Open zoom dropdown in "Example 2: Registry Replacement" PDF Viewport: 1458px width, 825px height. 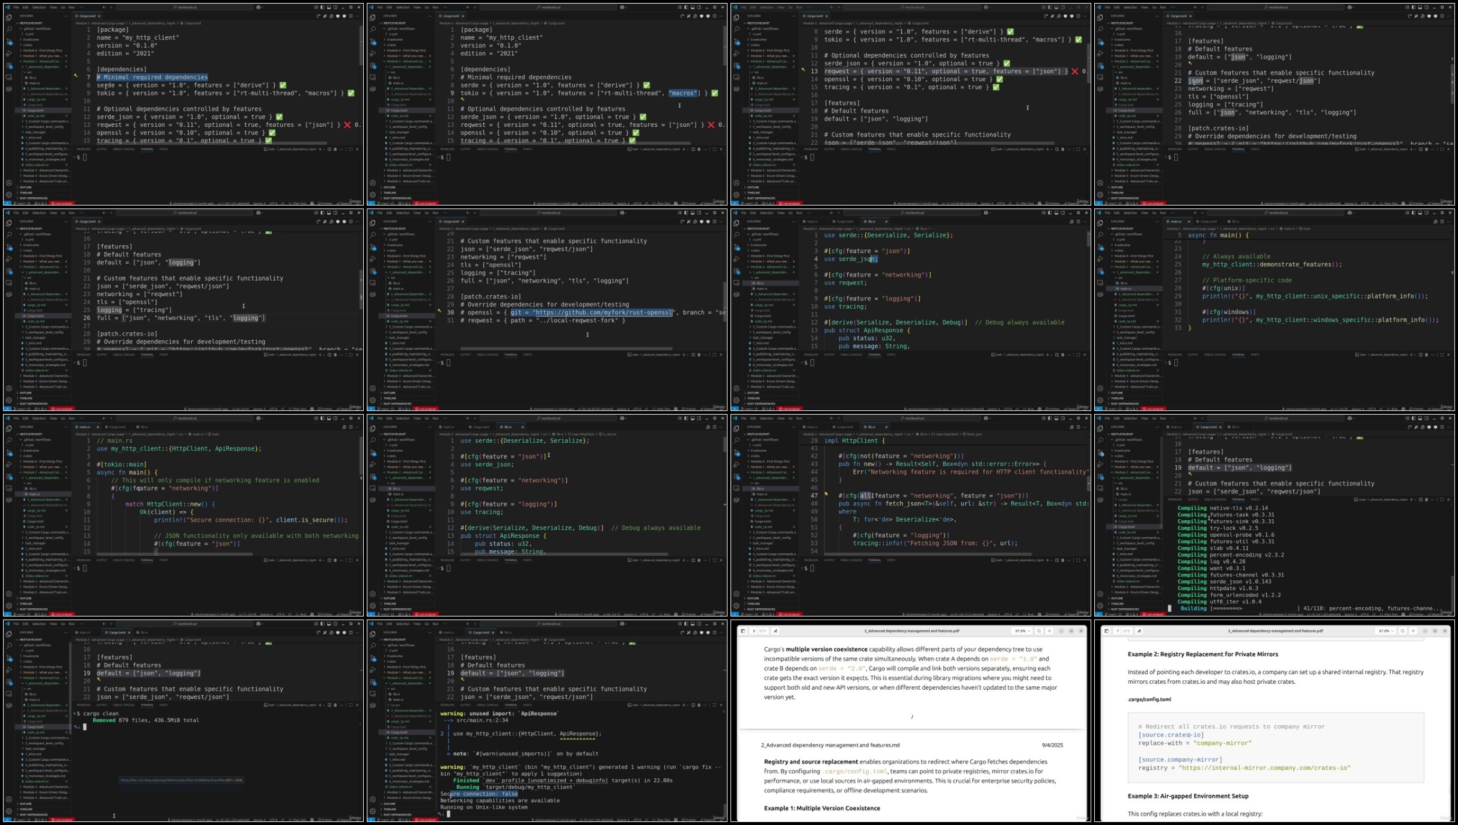1386,631
